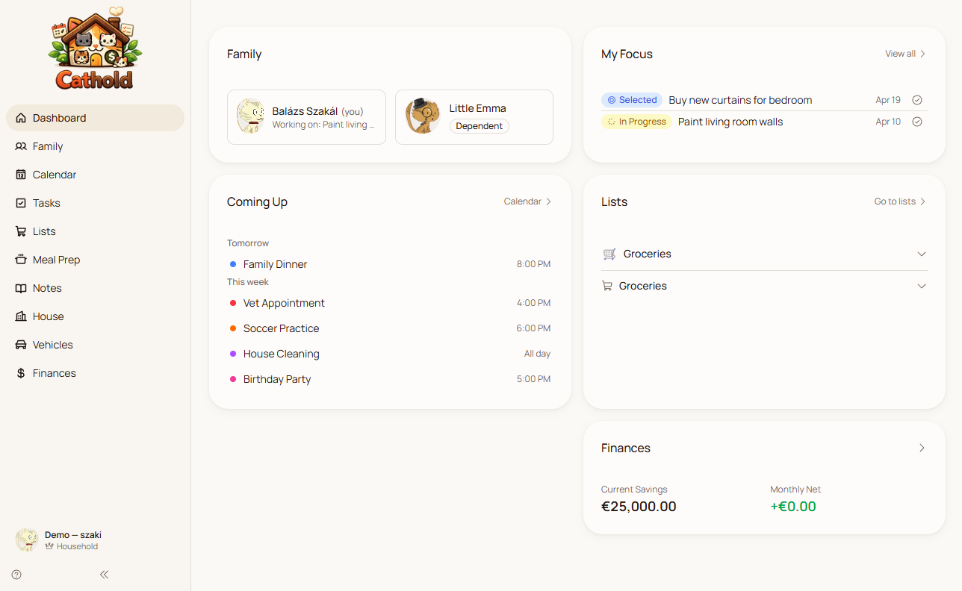Mark 'Paint living room walls' complete
The height and width of the screenshot is (591, 962).
[x=917, y=122]
